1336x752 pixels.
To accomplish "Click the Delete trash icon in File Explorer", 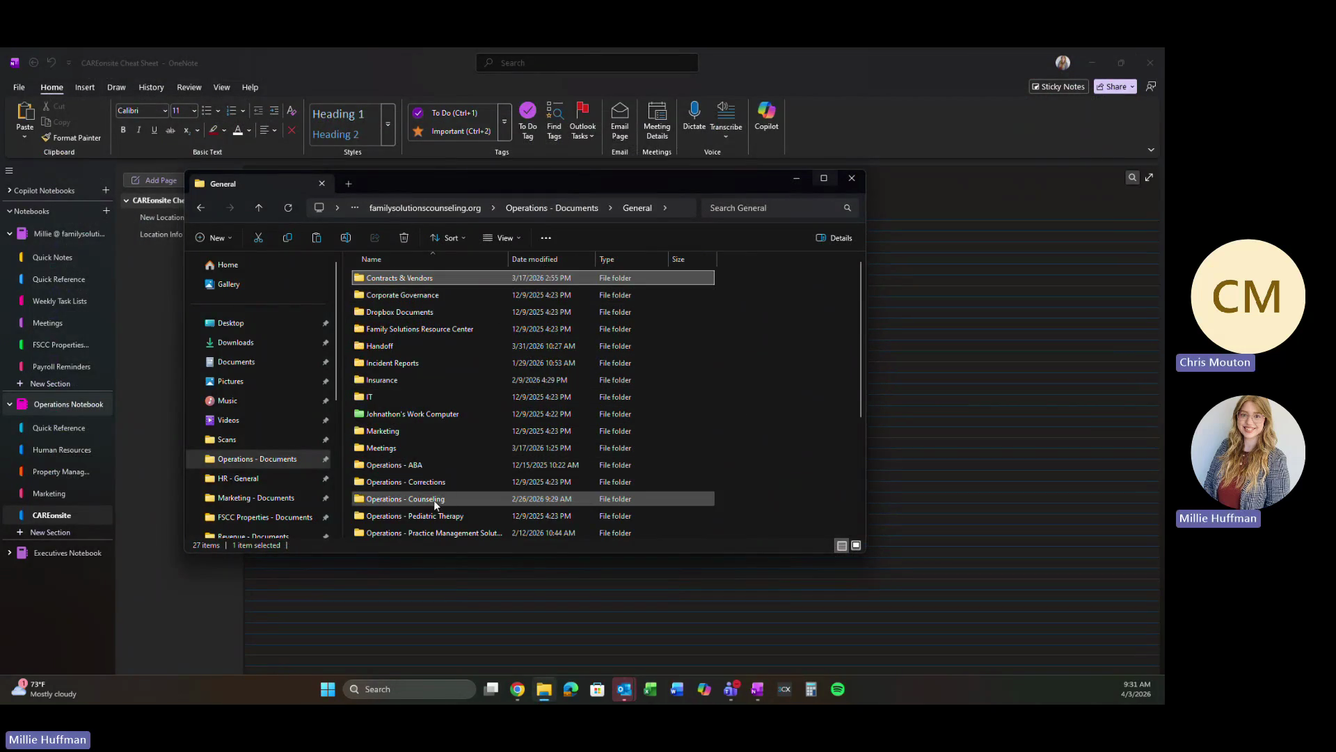I will click(x=404, y=237).
